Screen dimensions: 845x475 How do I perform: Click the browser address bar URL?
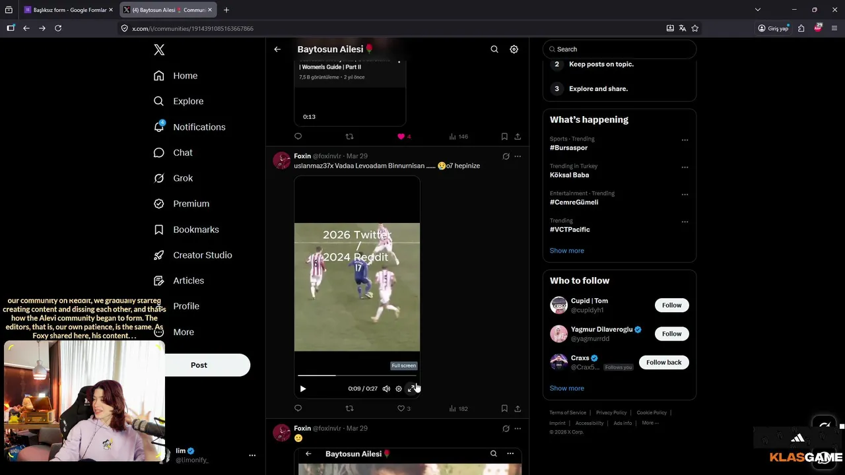coord(193,28)
